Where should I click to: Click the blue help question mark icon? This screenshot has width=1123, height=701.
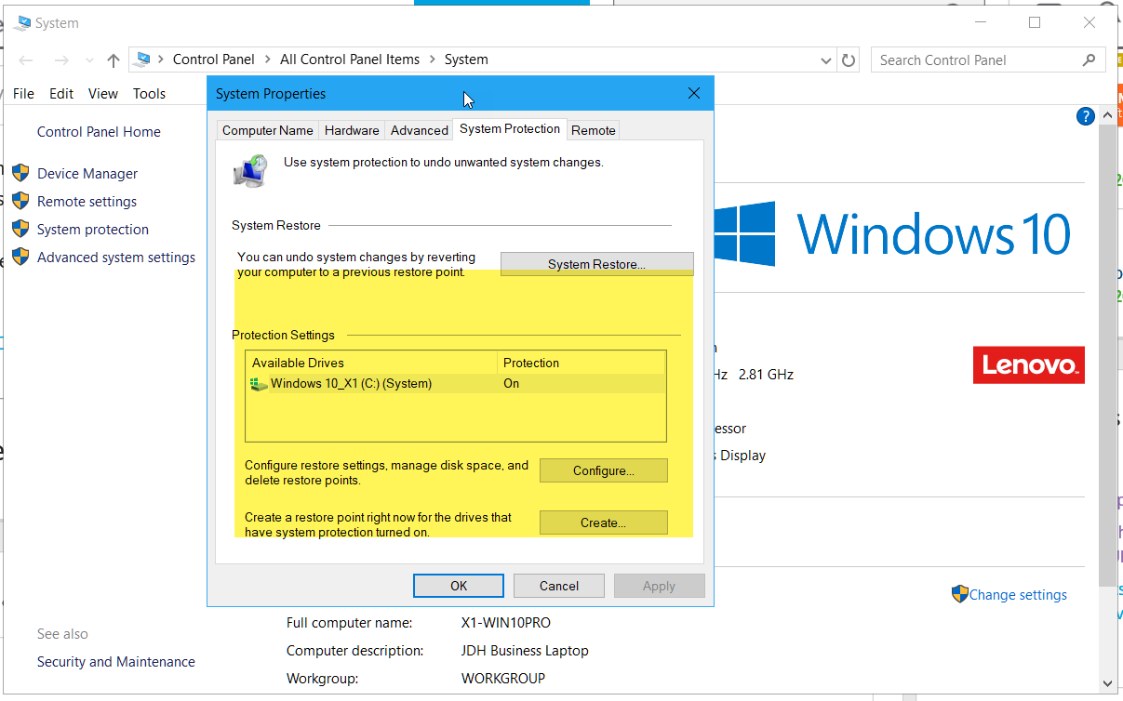click(x=1085, y=116)
